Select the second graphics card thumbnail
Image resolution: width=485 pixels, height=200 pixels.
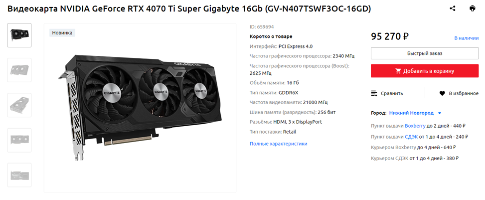[x=19, y=70]
